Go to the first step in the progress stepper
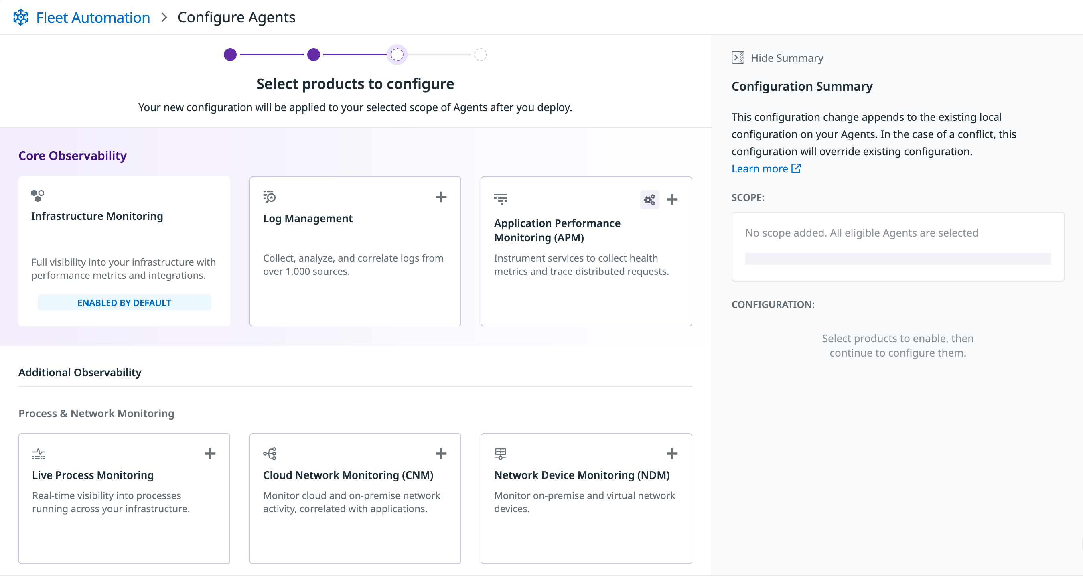This screenshot has width=1083, height=584. point(230,55)
